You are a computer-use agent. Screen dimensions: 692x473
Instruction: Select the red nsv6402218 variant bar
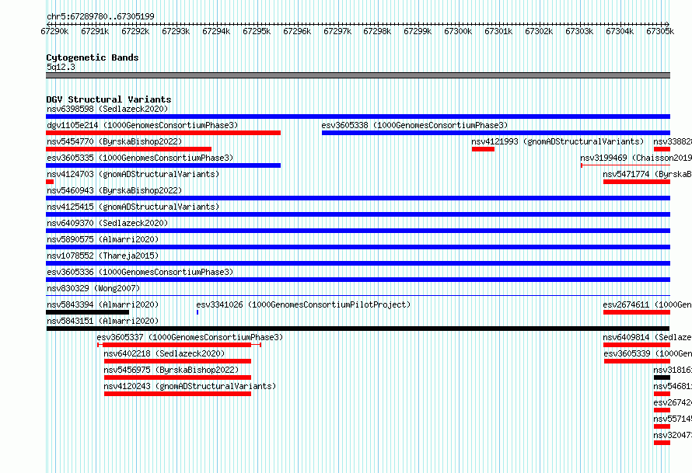click(177, 361)
